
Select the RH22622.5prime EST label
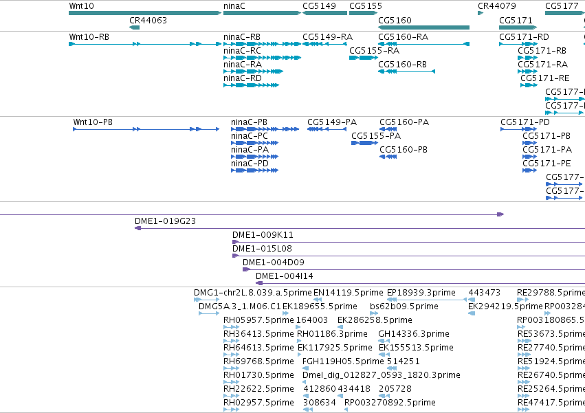click(259, 390)
